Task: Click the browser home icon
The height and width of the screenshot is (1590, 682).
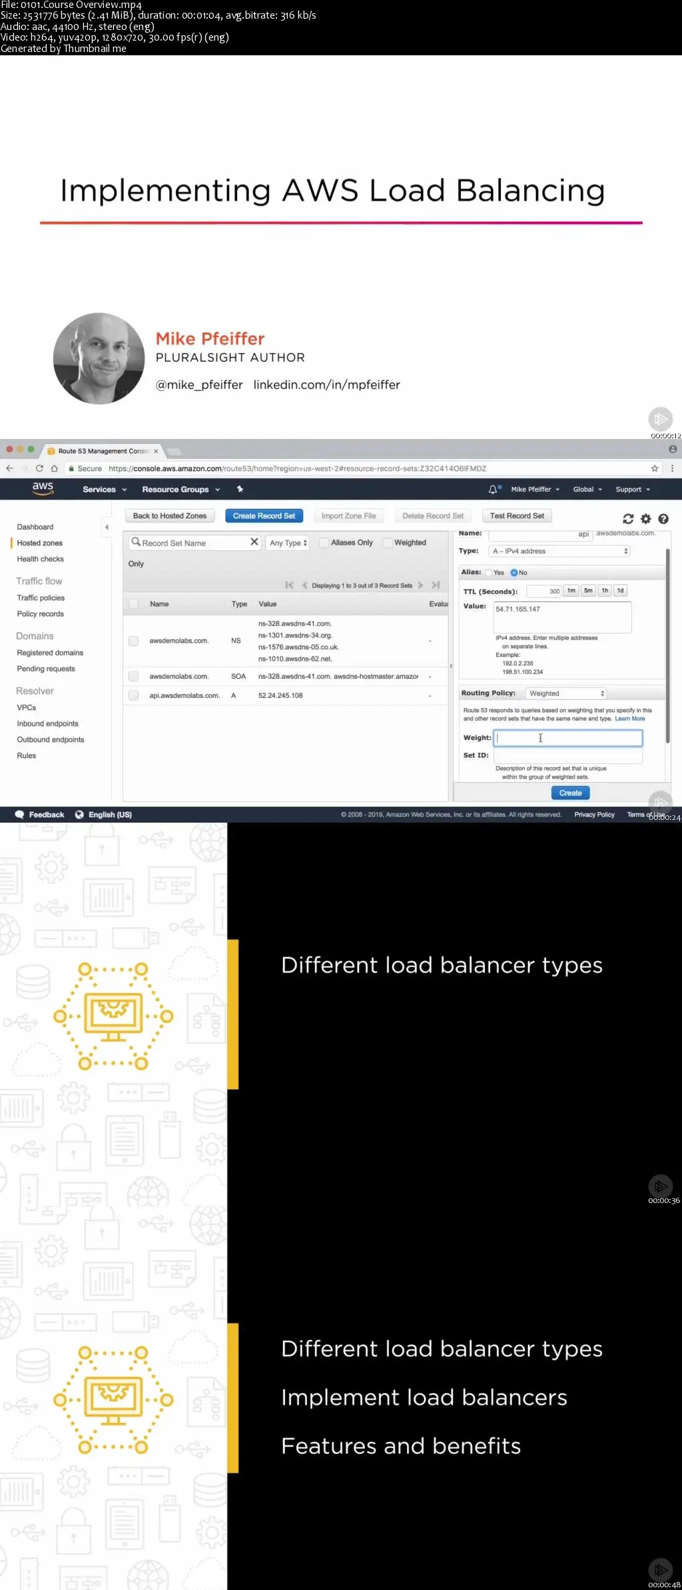Action: pos(55,468)
